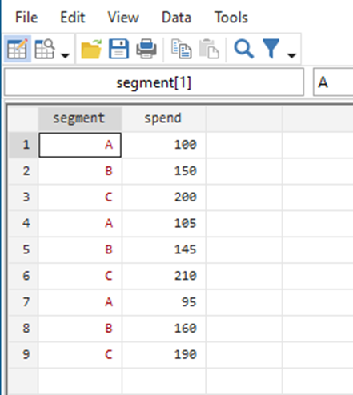Open the View menu
Image resolution: width=353 pixels, height=395 pixels.
[123, 18]
